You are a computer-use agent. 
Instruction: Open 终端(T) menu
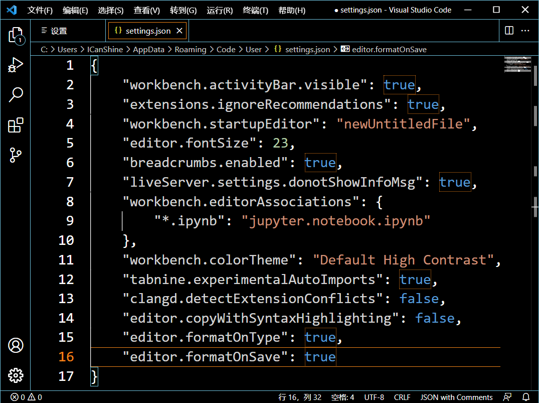[x=255, y=11]
